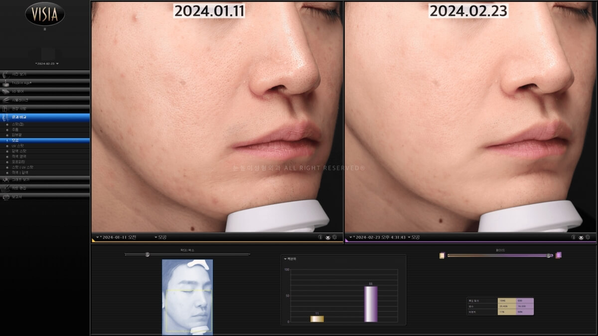Choose 적색 | 갈색 in the comparison list
598x336 pixels.
click(45, 172)
